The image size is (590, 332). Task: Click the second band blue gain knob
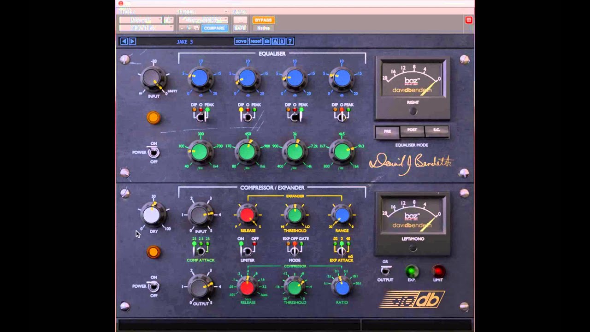pyautogui.click(x=248, y=78)
